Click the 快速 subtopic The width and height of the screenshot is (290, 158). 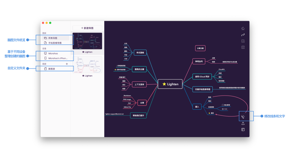tap(220, 73)
